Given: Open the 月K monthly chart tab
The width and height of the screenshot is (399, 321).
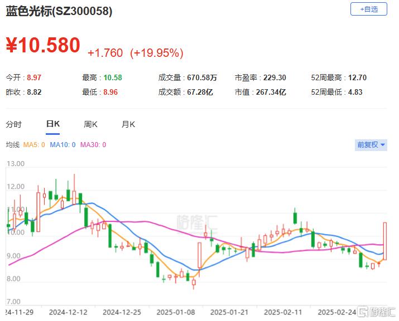Looking at the screenshot, I should click(128, 124).
